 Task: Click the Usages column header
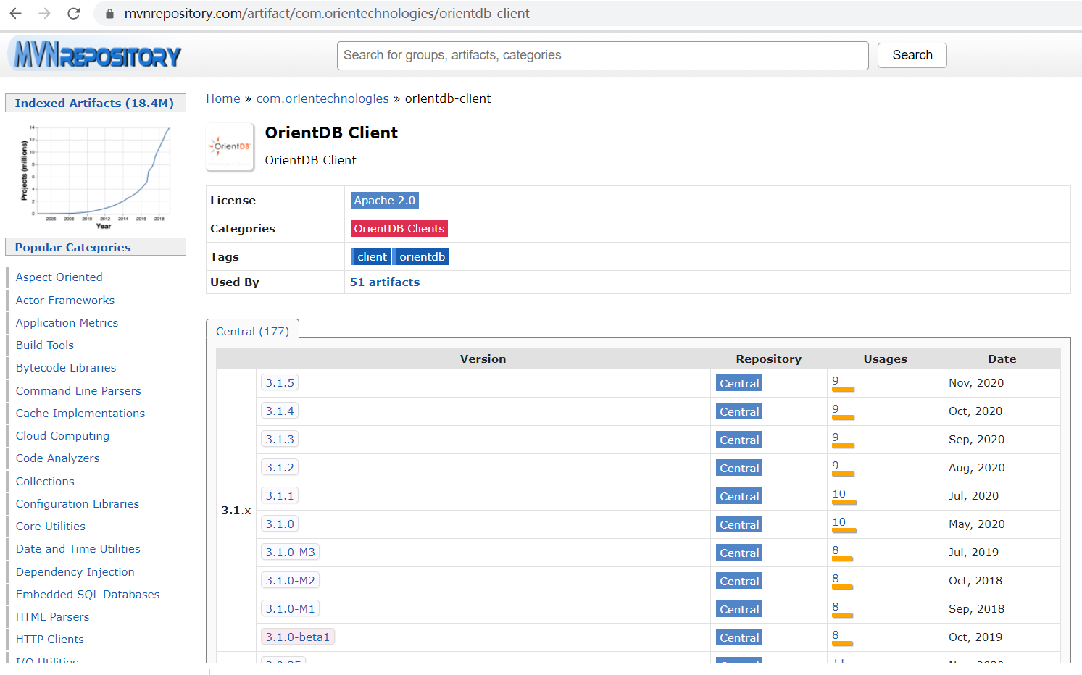pyautogui.click(x=885, y=359)
